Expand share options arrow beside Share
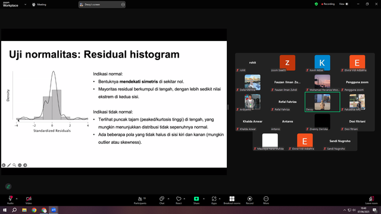This screenshot has width=381, height=214. [x=204, y=199]
